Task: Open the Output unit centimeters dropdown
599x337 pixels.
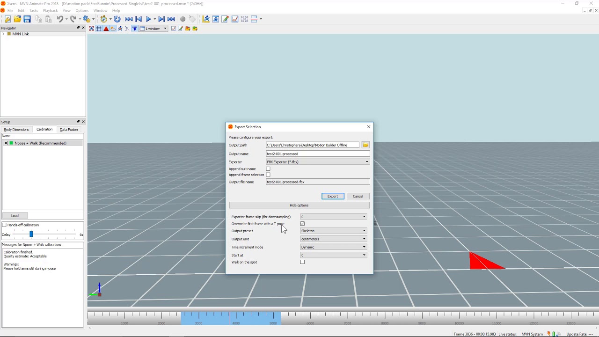Action: [334, 239]
